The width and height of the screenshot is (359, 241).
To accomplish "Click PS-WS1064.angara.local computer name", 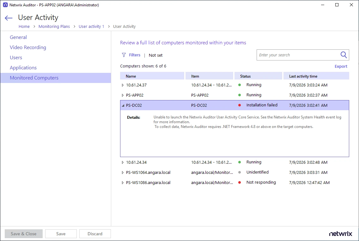I will (148, 172).
